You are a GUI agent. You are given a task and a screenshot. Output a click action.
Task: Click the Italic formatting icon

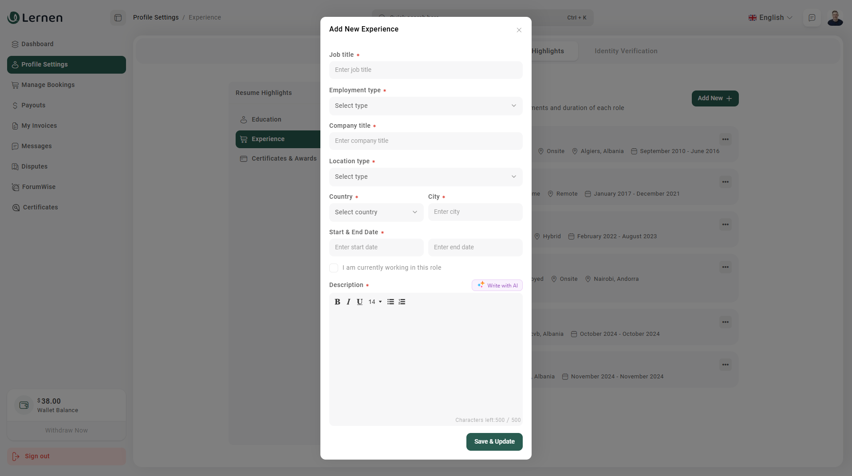click(x=348, y=302)
